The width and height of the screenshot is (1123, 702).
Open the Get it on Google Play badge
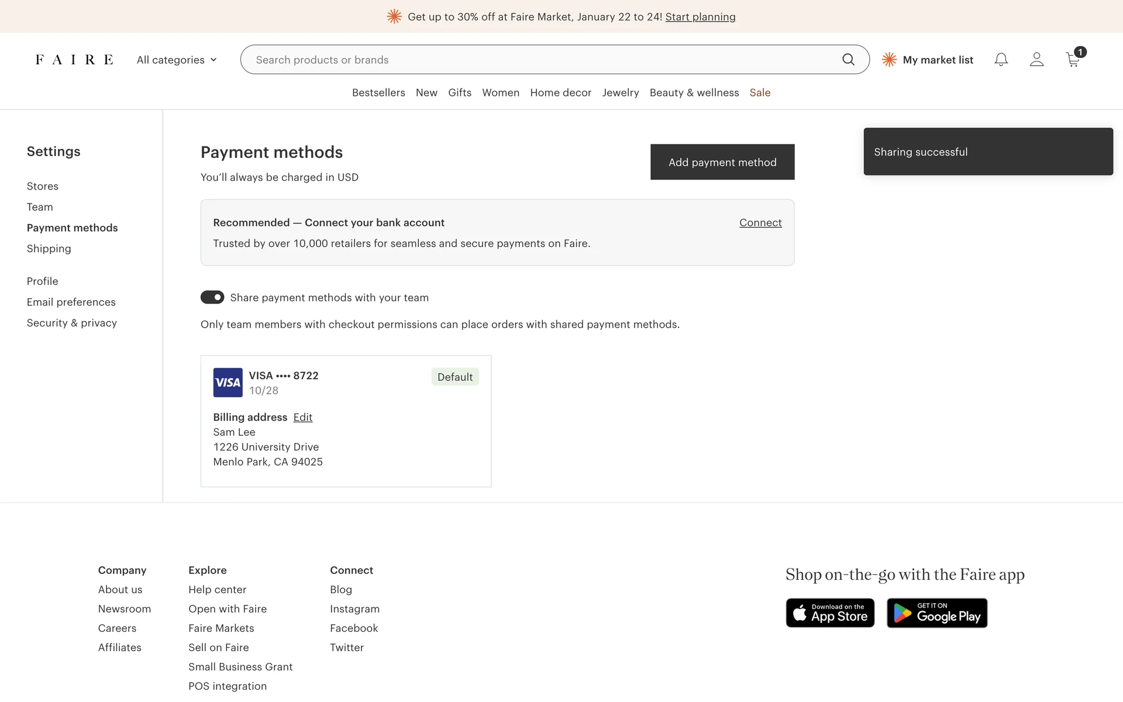pos(936,612)
